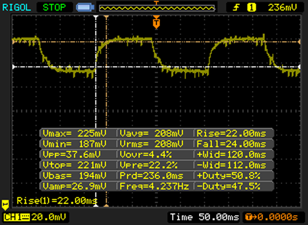Image resolution: width=308 pixels, height=225 pixels.
Task: Click the Rise(1)=22.00ms readout at bottom
Action: pos(57,201)
